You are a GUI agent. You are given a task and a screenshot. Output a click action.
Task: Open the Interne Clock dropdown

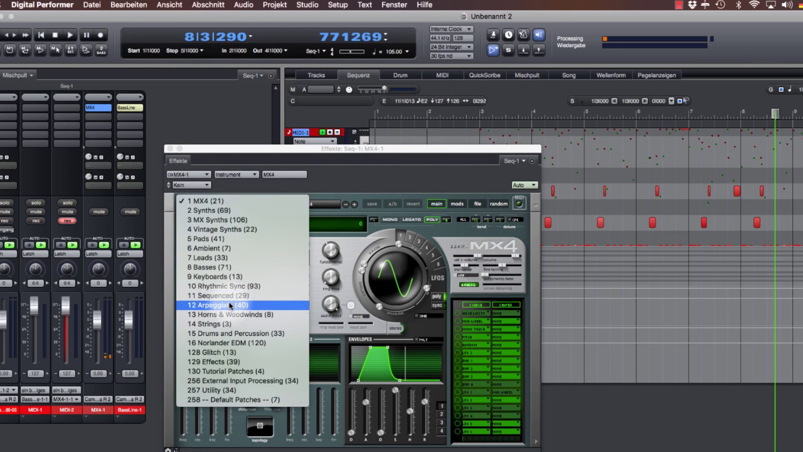pyautogui.click(x=451, y=30)
